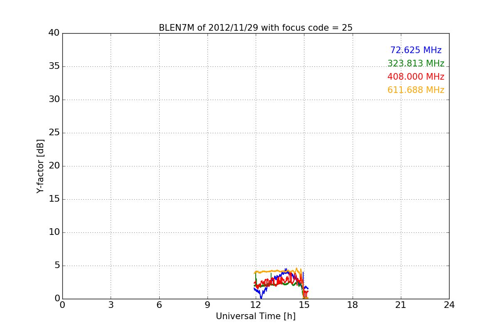The image size is (499, 332).
Task: Click the y-axis tick label '10'
Action: (54, 232)
